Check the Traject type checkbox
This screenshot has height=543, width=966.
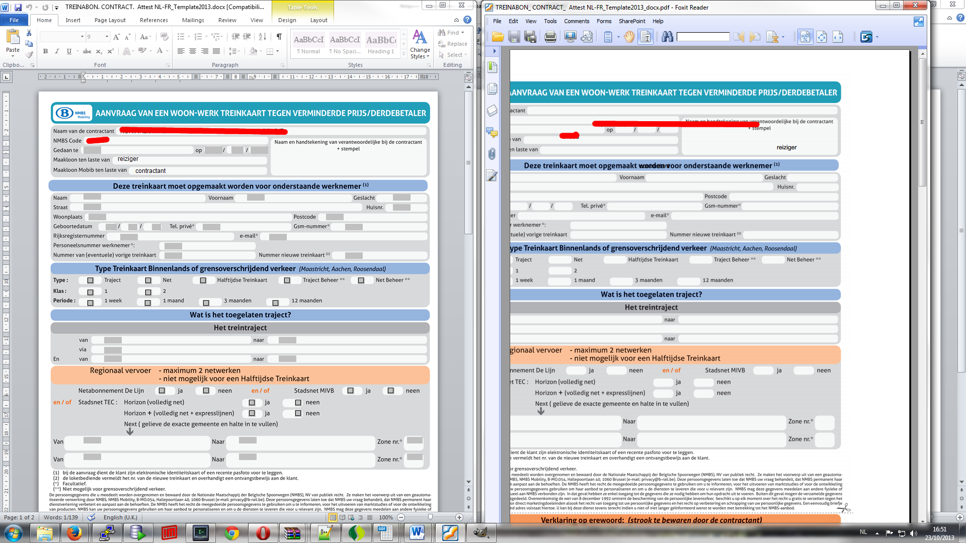pos(91,281)
